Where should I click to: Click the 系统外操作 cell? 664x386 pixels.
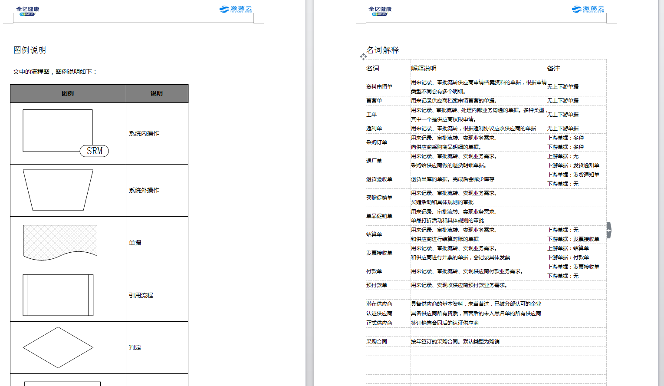tap(157, 190)
